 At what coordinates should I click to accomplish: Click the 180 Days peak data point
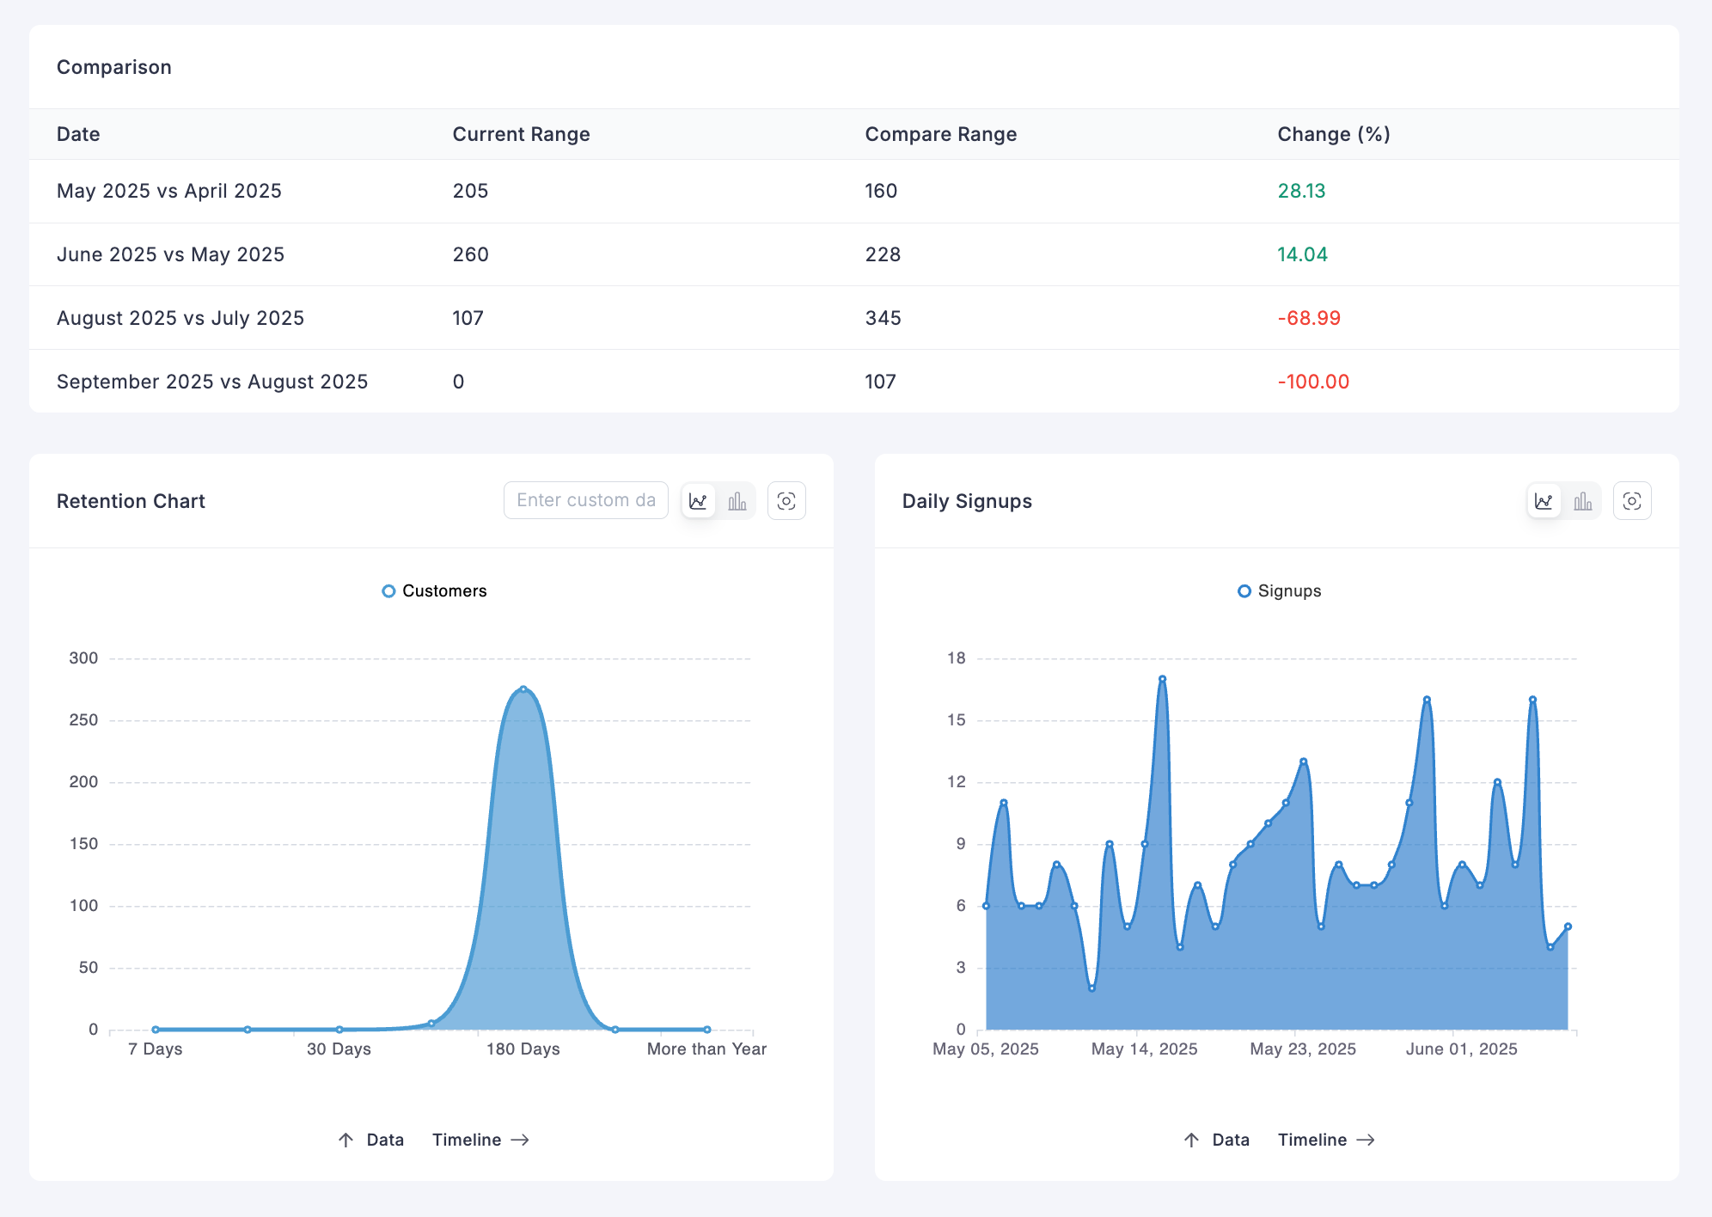(x=523, y=689)
